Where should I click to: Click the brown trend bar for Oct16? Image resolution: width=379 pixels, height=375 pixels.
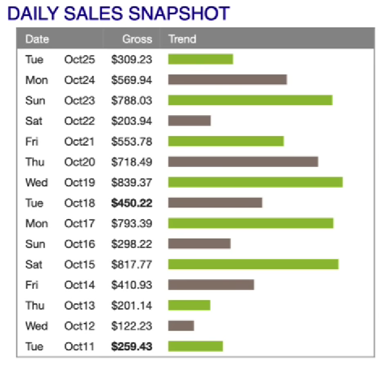coord(199,244)
